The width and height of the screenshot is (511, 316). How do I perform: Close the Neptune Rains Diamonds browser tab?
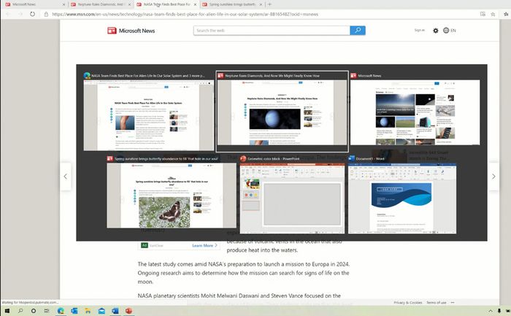(x=129, y=4)
